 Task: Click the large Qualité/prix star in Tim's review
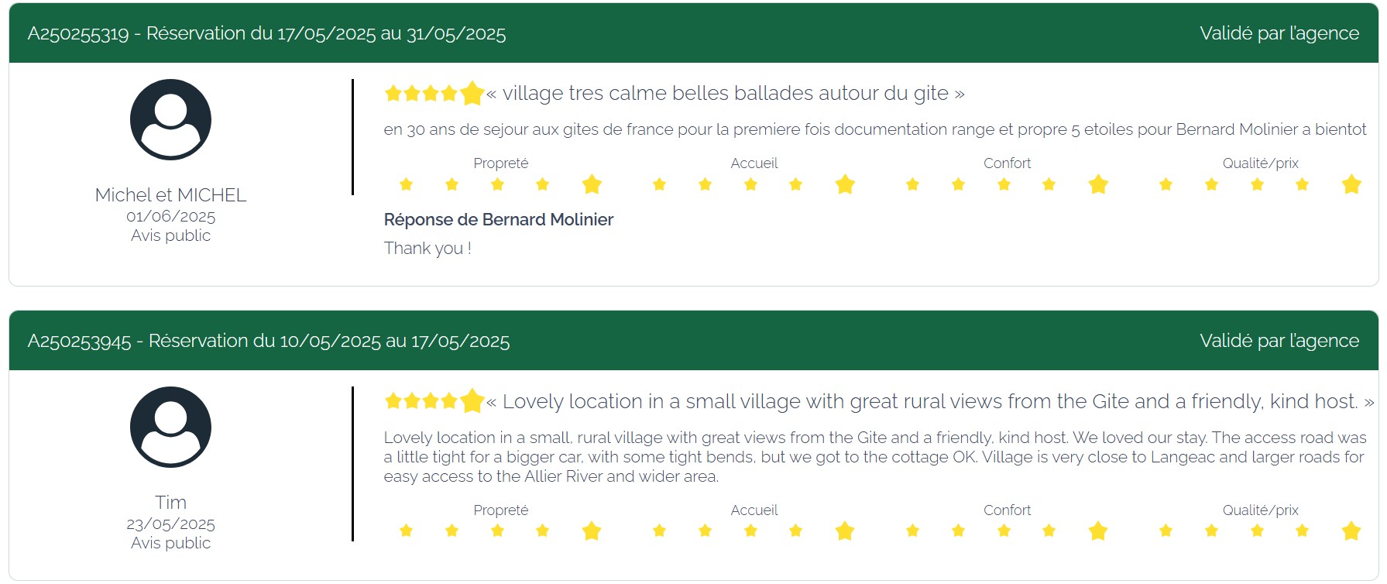tap(1351, 531)
